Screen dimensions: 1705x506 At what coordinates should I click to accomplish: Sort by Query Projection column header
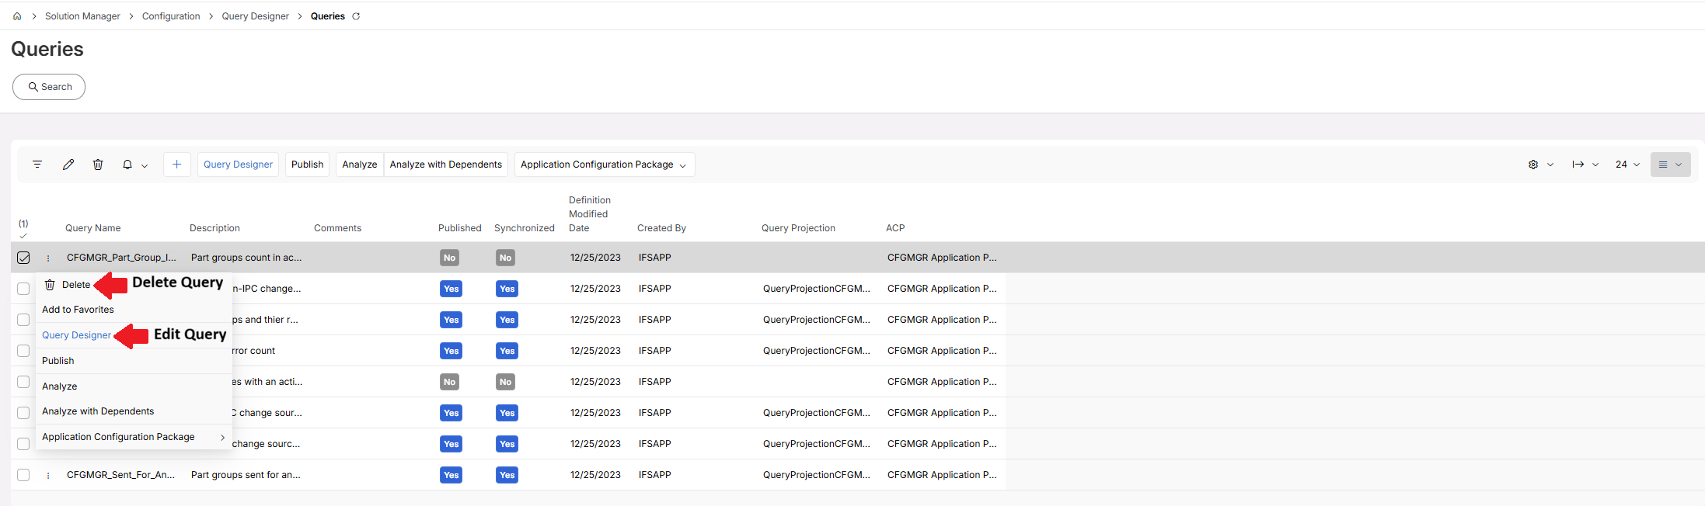coord(798,228)
